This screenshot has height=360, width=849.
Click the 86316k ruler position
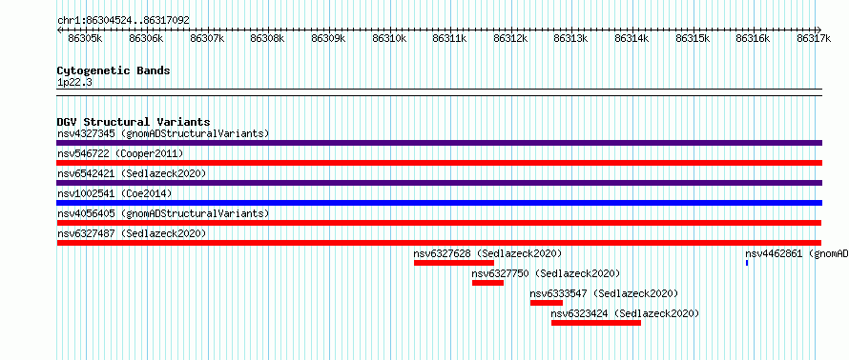click(754, 38)
